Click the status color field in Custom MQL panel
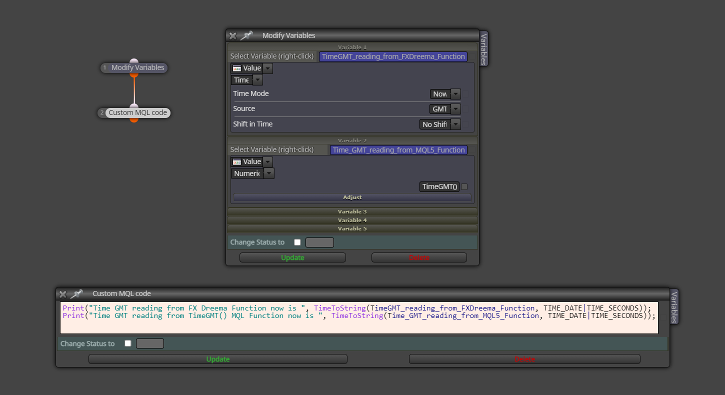 [150, 343]
